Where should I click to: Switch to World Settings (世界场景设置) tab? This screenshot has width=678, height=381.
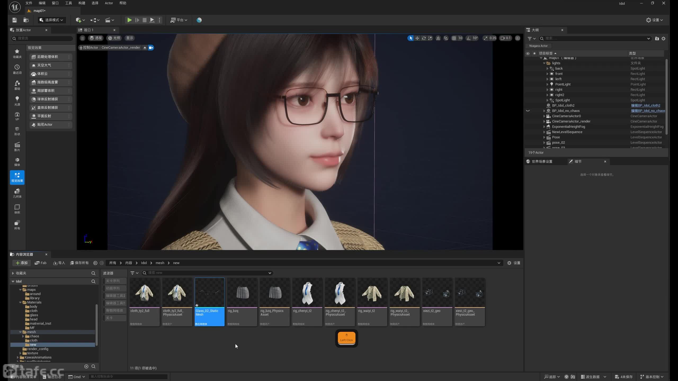(x=542, y=161)
